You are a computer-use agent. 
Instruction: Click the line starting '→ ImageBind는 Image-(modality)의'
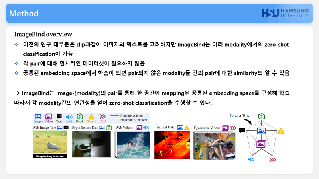pyautogui.click(x=152, y=93)
